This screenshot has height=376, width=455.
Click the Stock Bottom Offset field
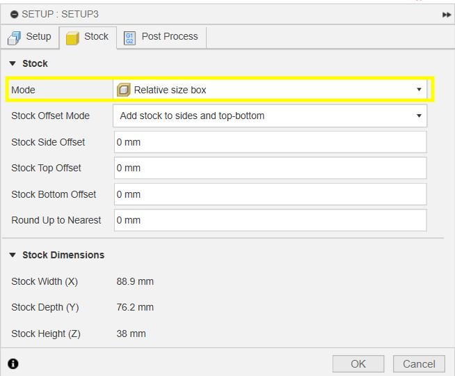[x=270, y=194]
